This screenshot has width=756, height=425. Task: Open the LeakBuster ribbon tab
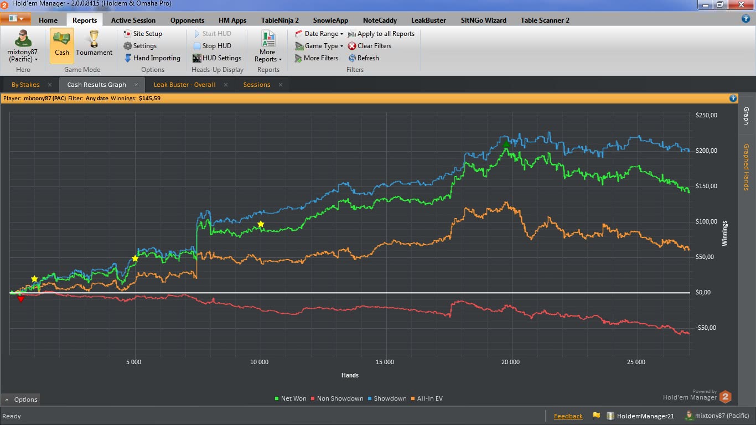[x=428, y=20]
